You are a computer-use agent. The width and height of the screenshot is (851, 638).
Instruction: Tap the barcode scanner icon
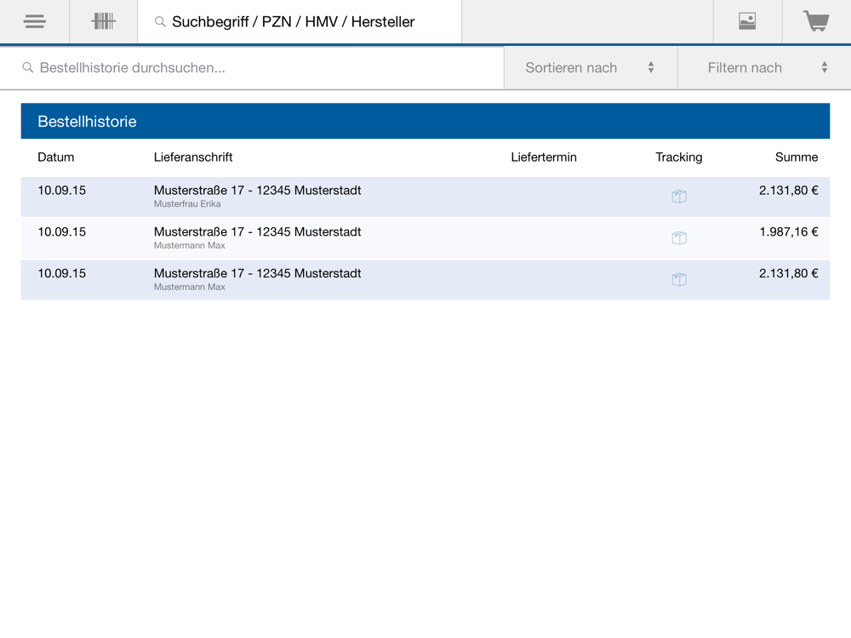pos(104,22)
